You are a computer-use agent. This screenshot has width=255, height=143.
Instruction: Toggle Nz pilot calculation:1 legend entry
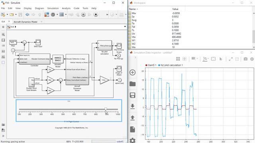pos(171,65)
